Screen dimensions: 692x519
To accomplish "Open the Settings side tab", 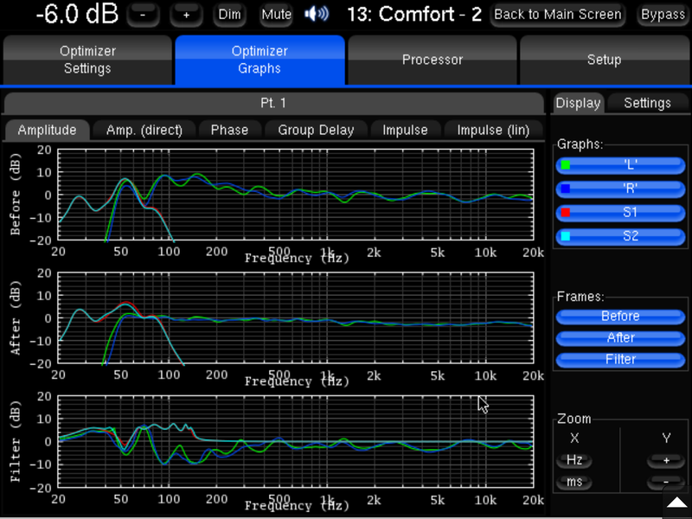I will [647, 103].
